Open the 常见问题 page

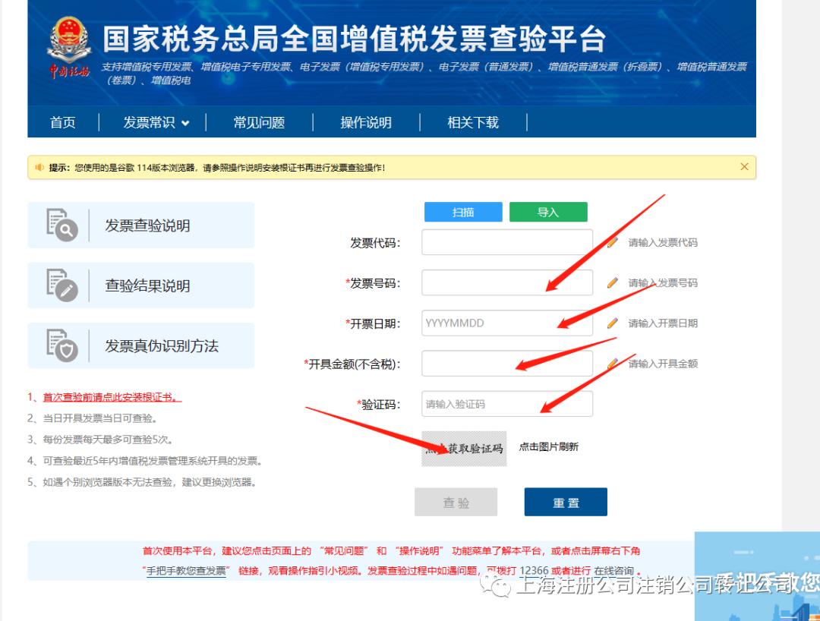point(259,122)
